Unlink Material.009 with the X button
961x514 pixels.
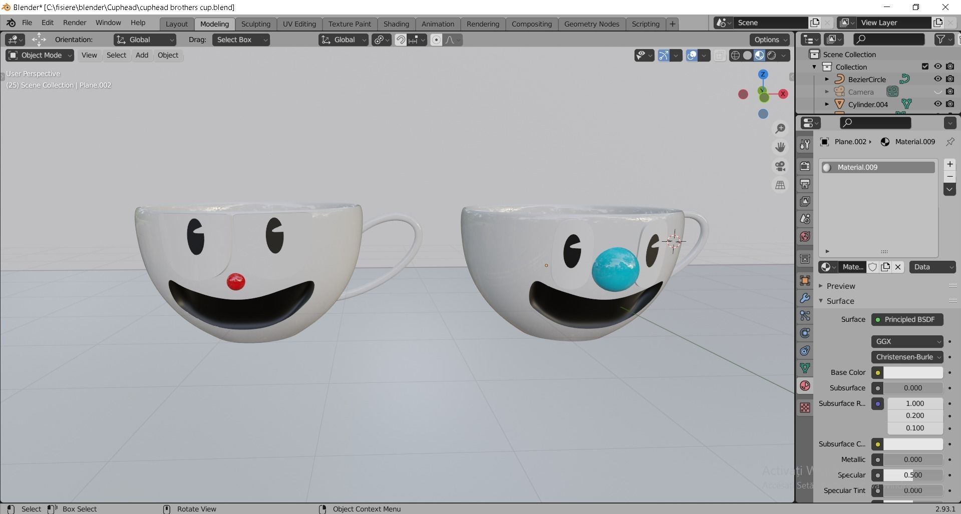[x=898, y=267]
